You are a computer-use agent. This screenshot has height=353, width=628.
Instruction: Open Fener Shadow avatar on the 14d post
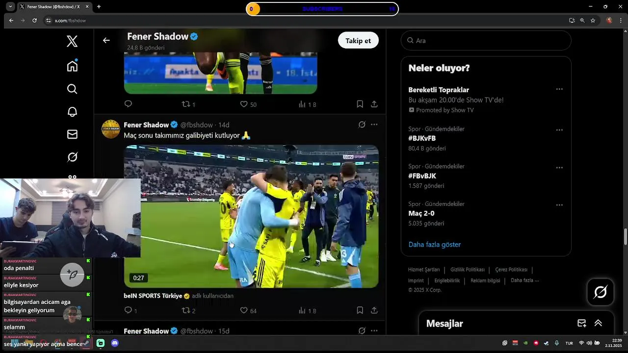point(111,129)
